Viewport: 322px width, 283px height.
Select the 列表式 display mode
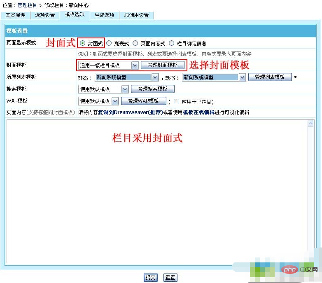point(109,43)
